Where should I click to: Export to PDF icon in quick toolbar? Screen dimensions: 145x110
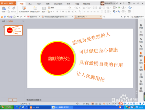pyautogui.click(x=8, y=17)
